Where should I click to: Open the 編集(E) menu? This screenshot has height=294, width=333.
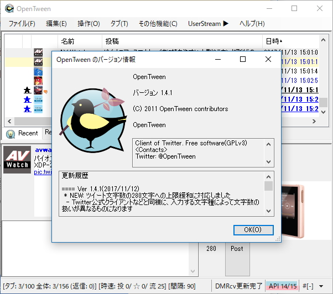tap(56, 24)
